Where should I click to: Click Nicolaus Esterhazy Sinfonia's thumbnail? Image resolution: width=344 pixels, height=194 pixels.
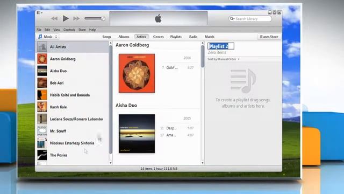tap(42, 143)
